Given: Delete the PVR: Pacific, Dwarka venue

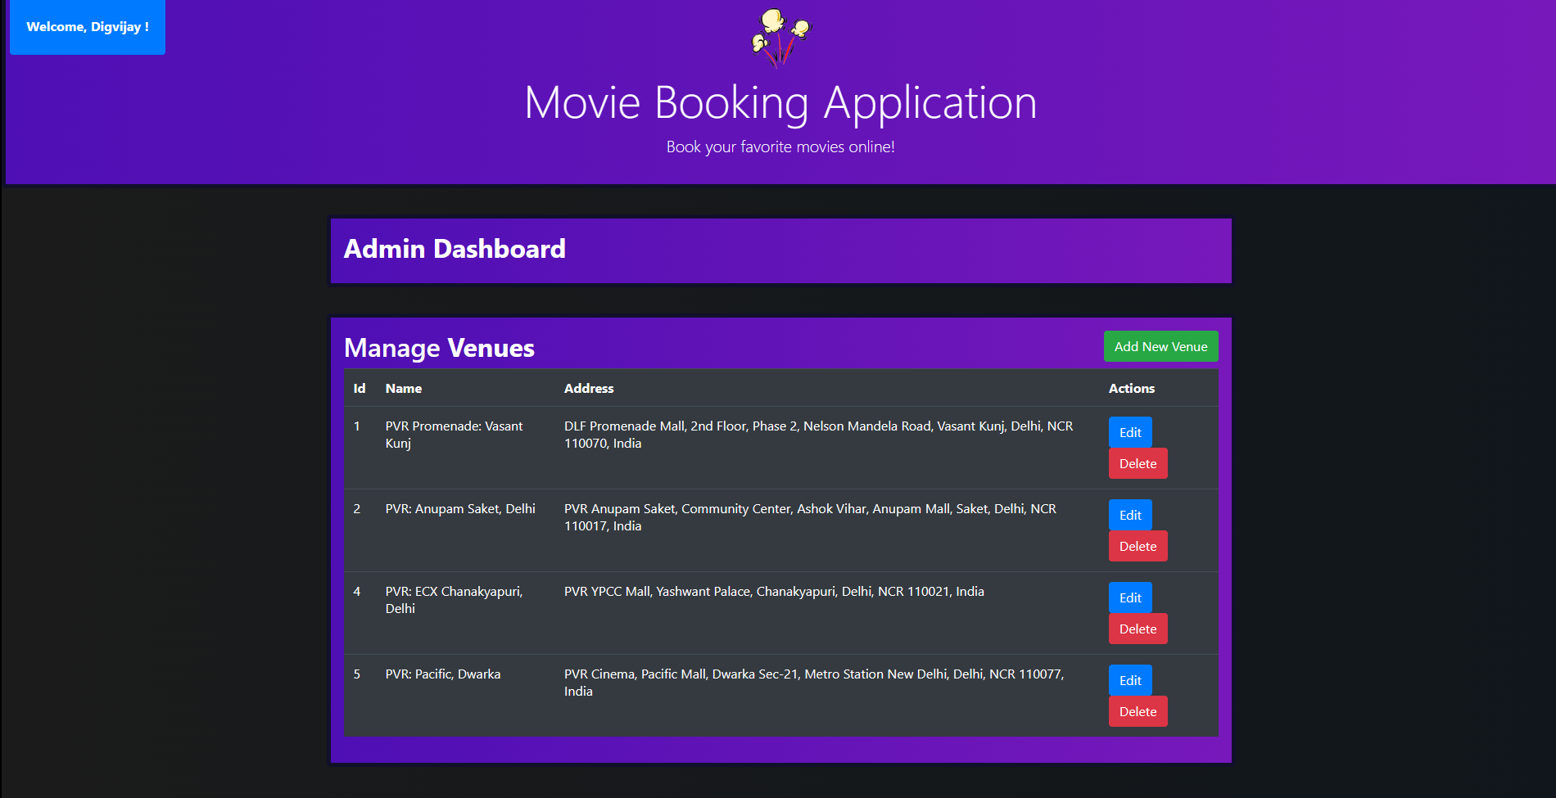Looking at the screenshot, I should click(x=1138, y=711).
